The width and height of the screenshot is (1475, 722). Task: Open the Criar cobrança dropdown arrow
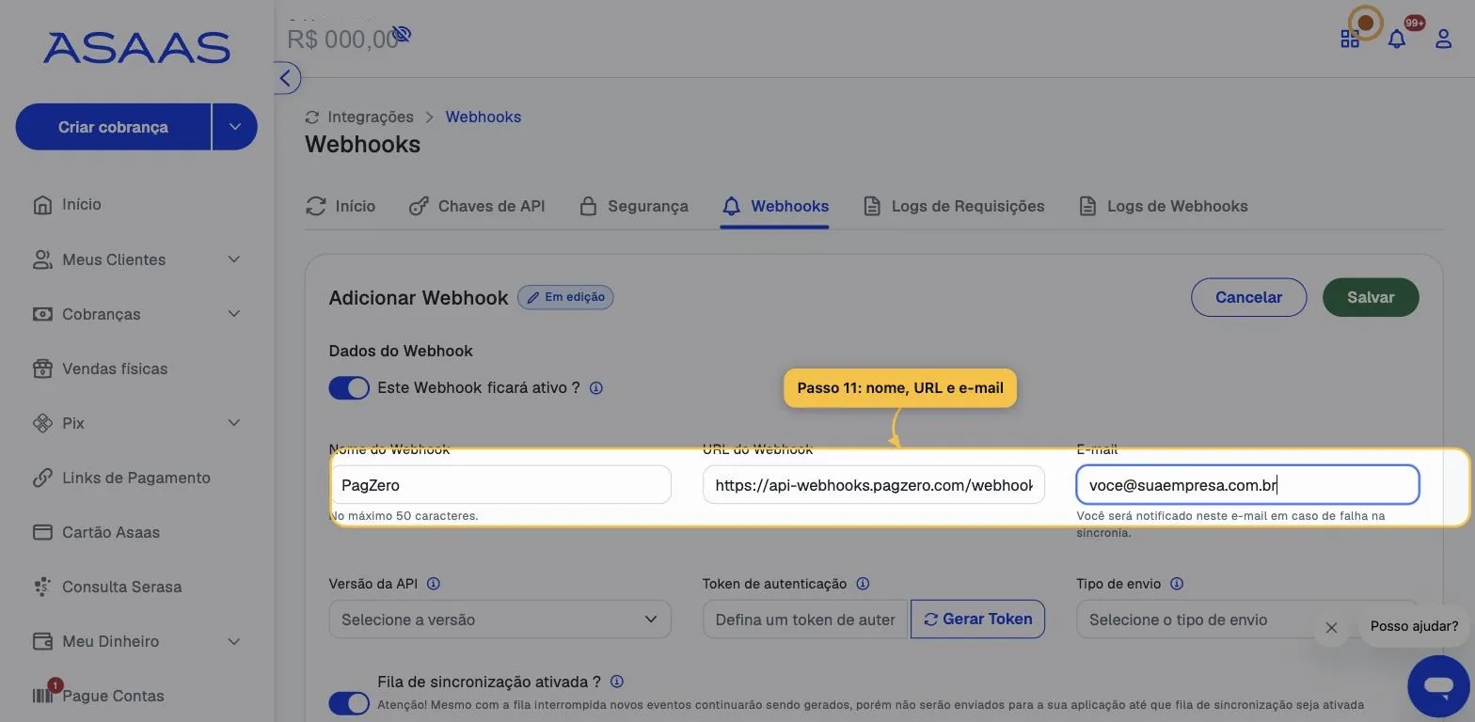tap(235, 127)
